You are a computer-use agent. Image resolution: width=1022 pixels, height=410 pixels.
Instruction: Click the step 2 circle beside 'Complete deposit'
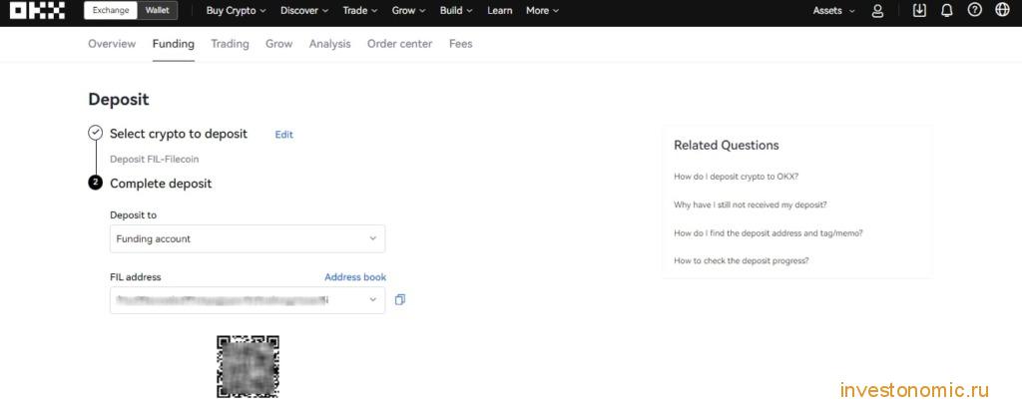pyautogui.click(x=95, y=184)
